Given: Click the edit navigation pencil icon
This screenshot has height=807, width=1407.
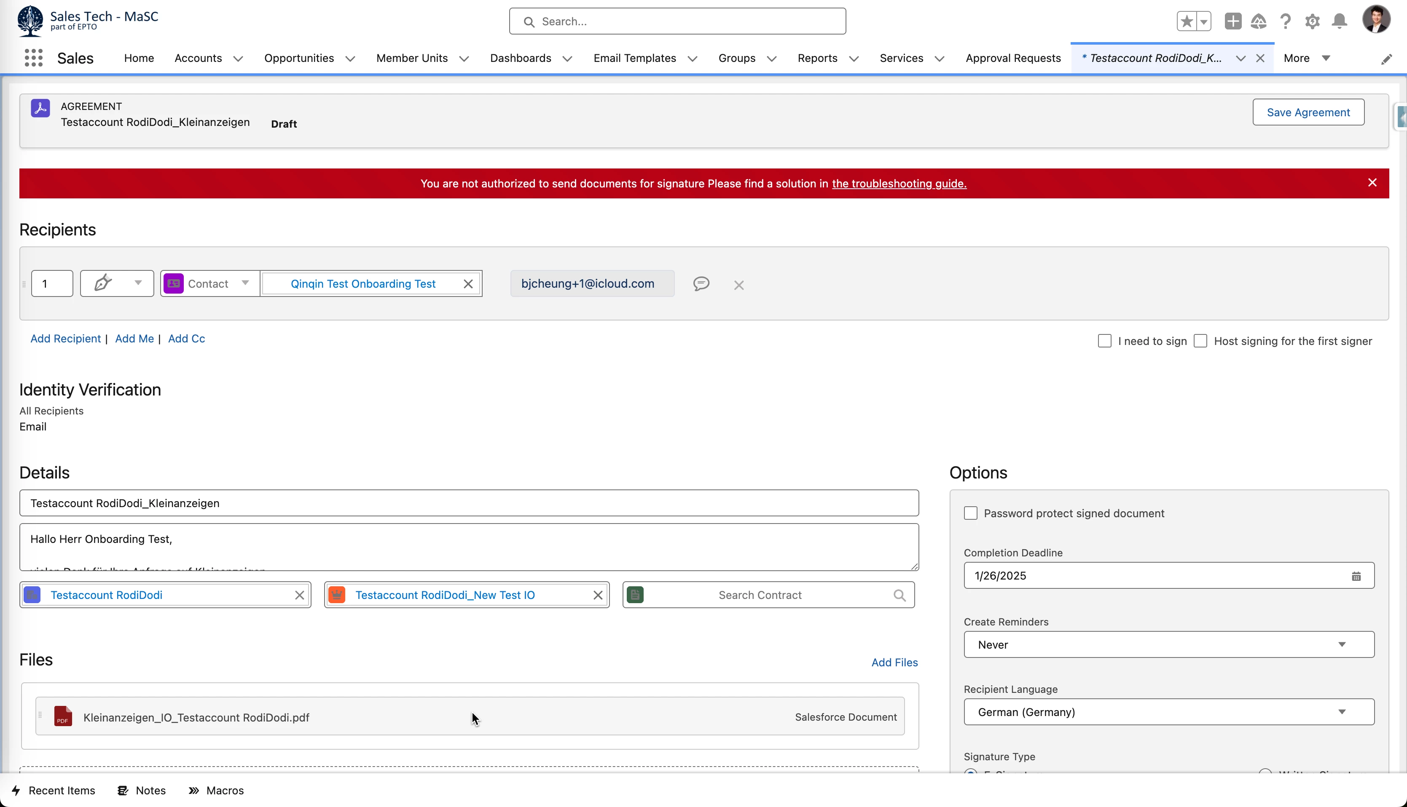Looking at the screenshot, I should pyautogui.click(x=1386, y=59).
